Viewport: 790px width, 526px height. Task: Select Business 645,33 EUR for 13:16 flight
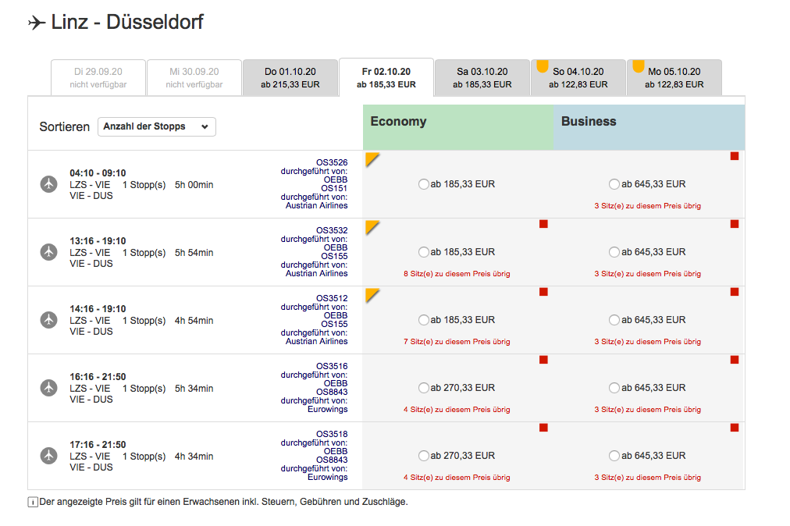pyautogui.click(x=614, y=252)
